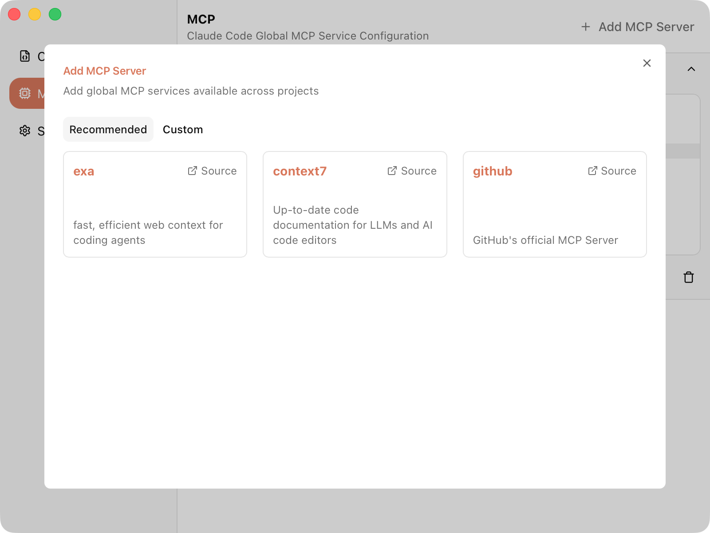The height and width of the screenshot is (533, 710).
Task: Select the MCP chip icon in sidebar
Action: tap(25, 93)
